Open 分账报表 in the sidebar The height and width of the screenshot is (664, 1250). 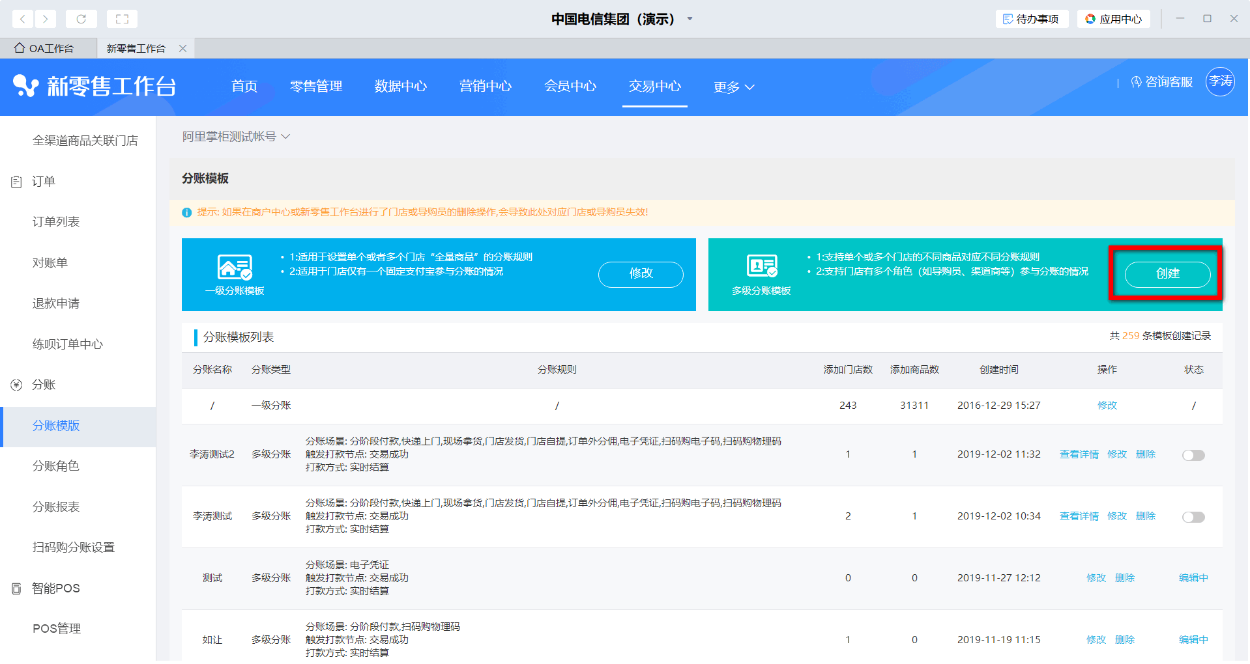[56, 507]
